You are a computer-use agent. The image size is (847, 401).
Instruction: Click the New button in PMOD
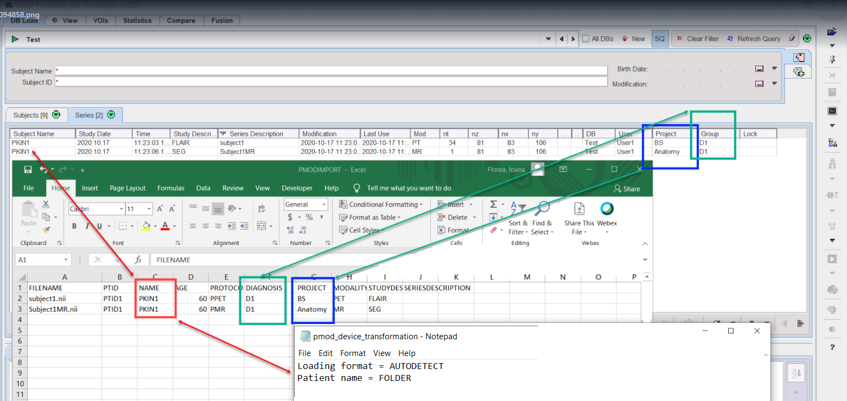coord(633,38)
